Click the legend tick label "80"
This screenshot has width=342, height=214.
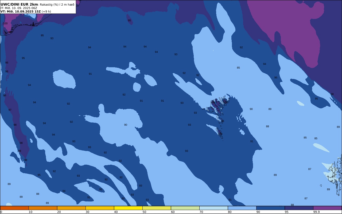click(x=230, y=212)
